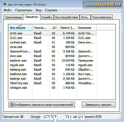Open the Параметры menu

click(24, 10)
